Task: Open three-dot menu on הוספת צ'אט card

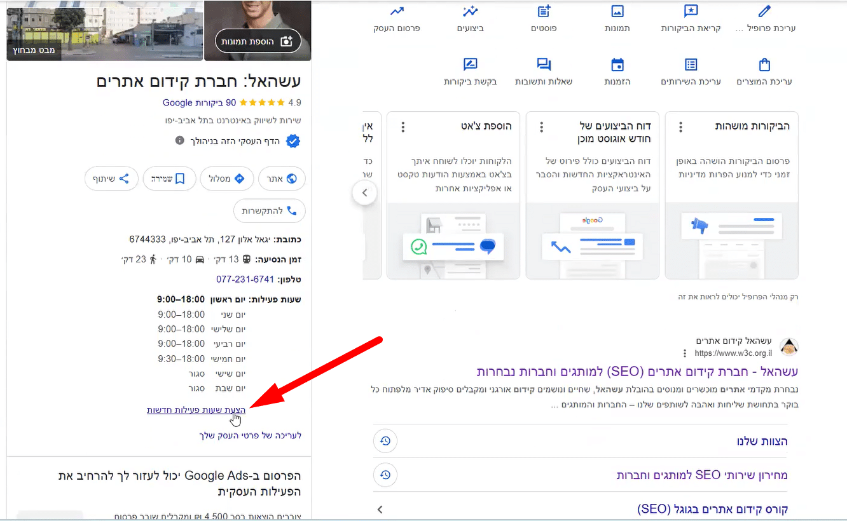Action: point(403,127)
